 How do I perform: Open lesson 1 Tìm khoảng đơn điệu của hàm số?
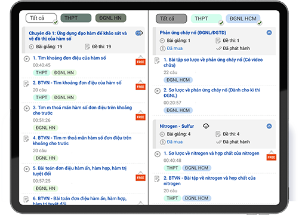pyautogui.click(x=69, y=58)
